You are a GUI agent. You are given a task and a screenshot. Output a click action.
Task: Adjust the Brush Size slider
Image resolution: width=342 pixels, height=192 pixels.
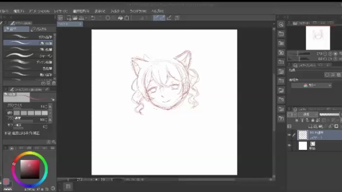[x=24, y=108]
